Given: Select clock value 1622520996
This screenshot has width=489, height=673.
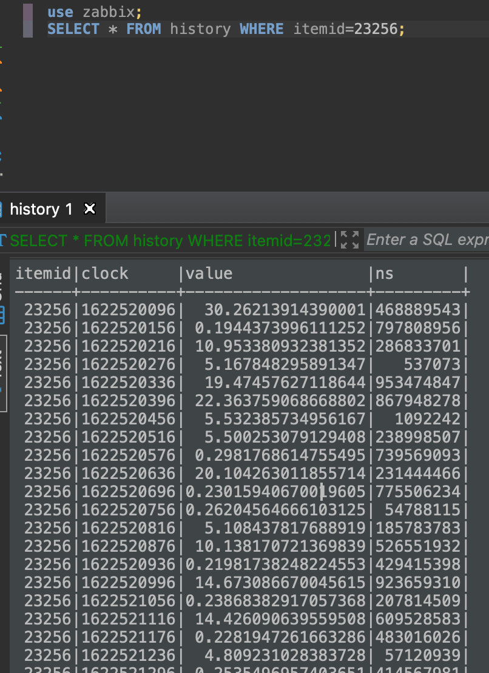Looking at the screenshot, I should point(129,583).
